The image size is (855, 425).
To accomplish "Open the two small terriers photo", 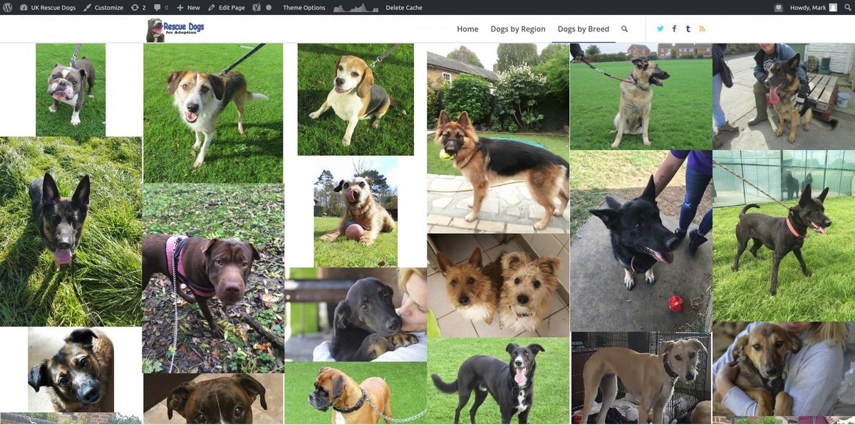I will pyautogui.click(x=498, y=285).
